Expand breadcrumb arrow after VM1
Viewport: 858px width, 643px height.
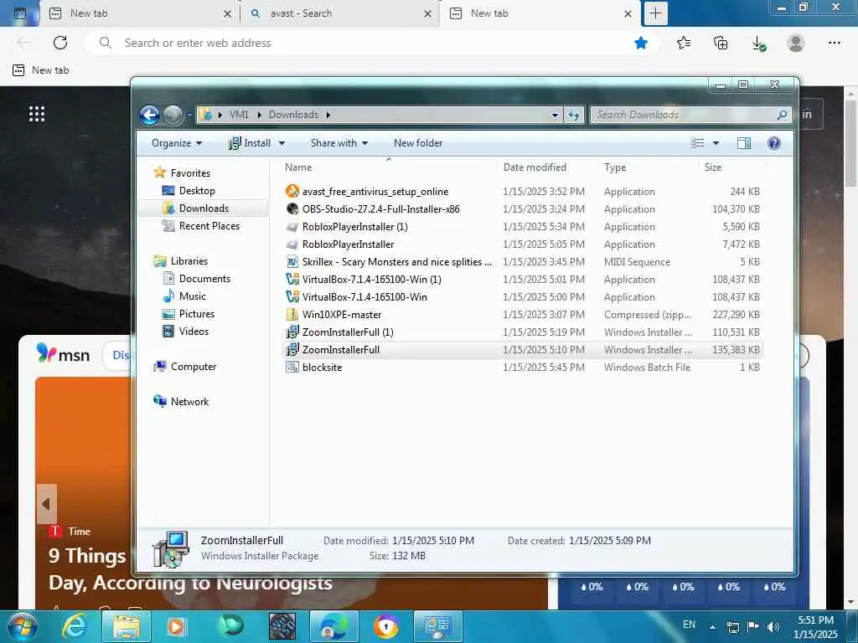pyautogui.click(x=259, y=115)
